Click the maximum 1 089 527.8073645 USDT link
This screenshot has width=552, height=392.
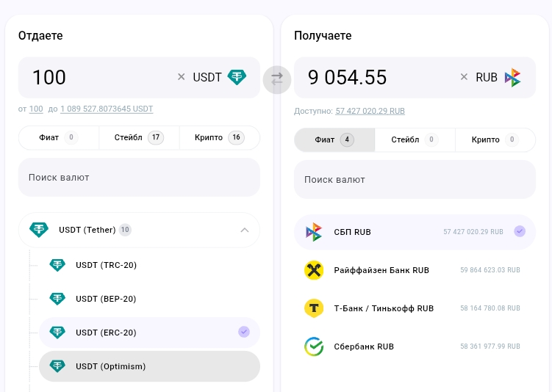coord(107,109)
